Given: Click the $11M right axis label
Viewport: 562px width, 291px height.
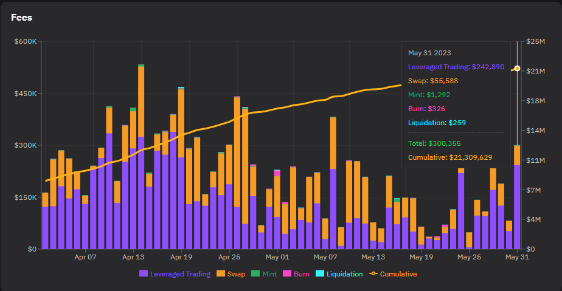Looking at the screenshot, I should click(x=535, y=160).
